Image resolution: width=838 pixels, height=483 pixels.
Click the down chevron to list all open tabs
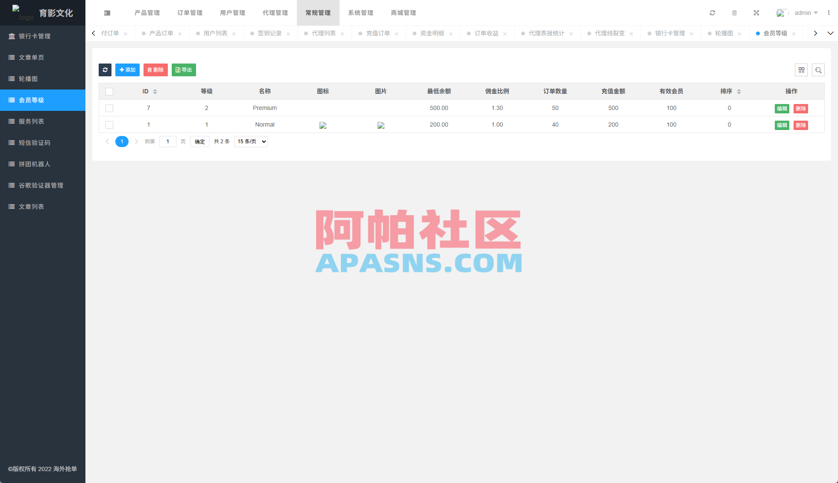pyautogui.click(x=831, y=33)
